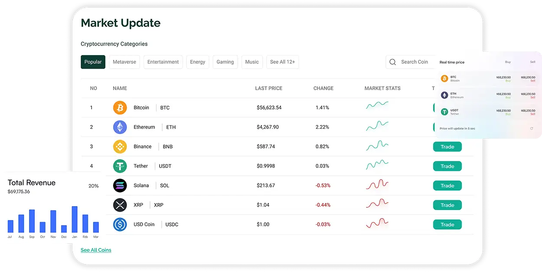Click the Trade button for Binance
Image resolution: width=542 pixels, height=272 pixels.
[x=447, y=147]
